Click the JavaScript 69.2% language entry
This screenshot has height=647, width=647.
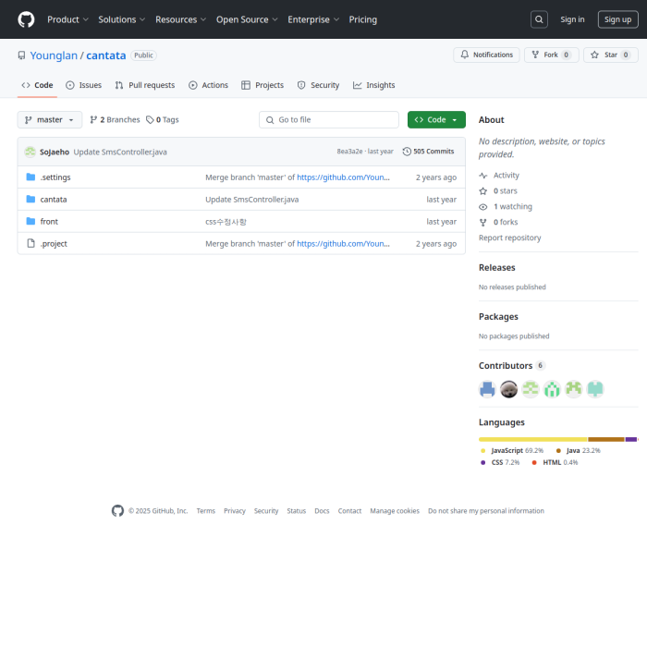[512, 451]
